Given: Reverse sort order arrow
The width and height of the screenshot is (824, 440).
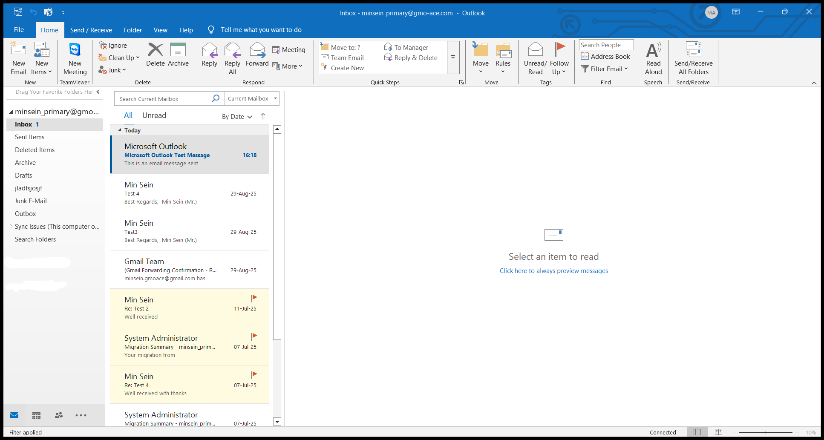Looking at the screenshot, I should (263, 116).
